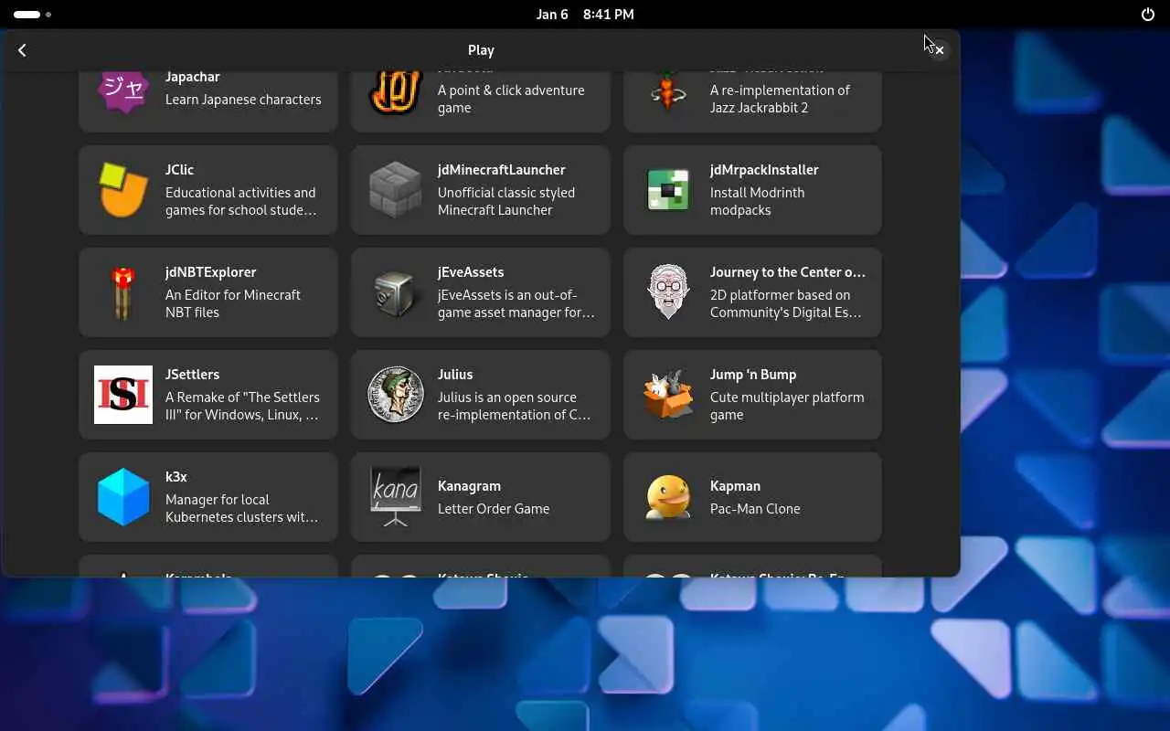This screenshot has width=1170, height=731.
Task: Open the clock showing Jan 6 8:41 PM
Action: (585, 15)
